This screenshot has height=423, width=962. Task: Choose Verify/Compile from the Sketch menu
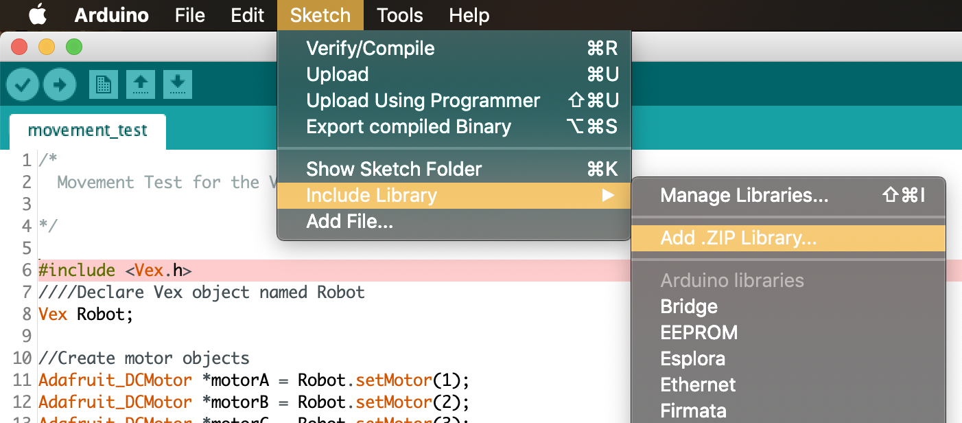[454, 49]
